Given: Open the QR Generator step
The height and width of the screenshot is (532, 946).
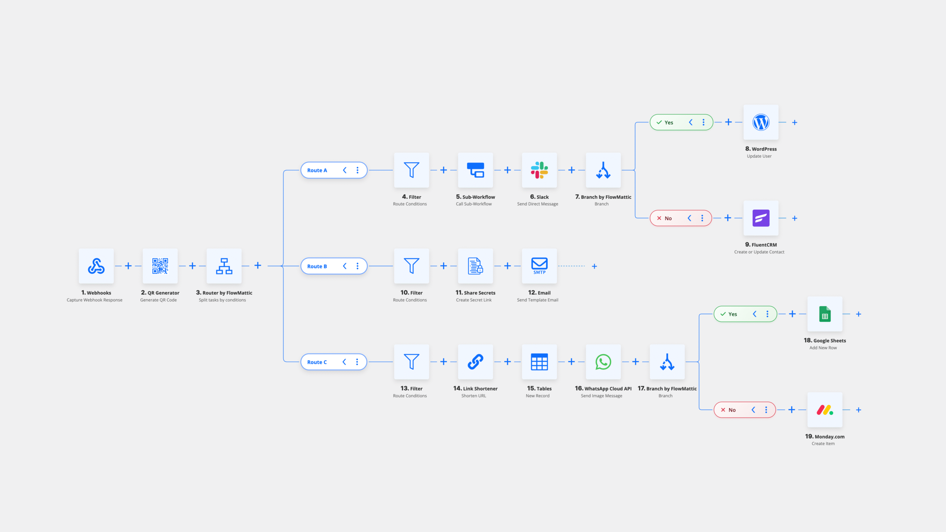Looking at the screenshot, I should click(160, 266).
